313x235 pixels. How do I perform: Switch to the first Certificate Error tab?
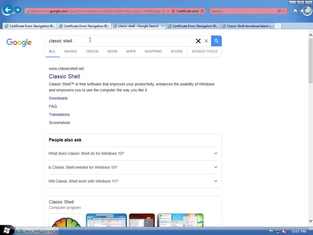pos(30,26)
